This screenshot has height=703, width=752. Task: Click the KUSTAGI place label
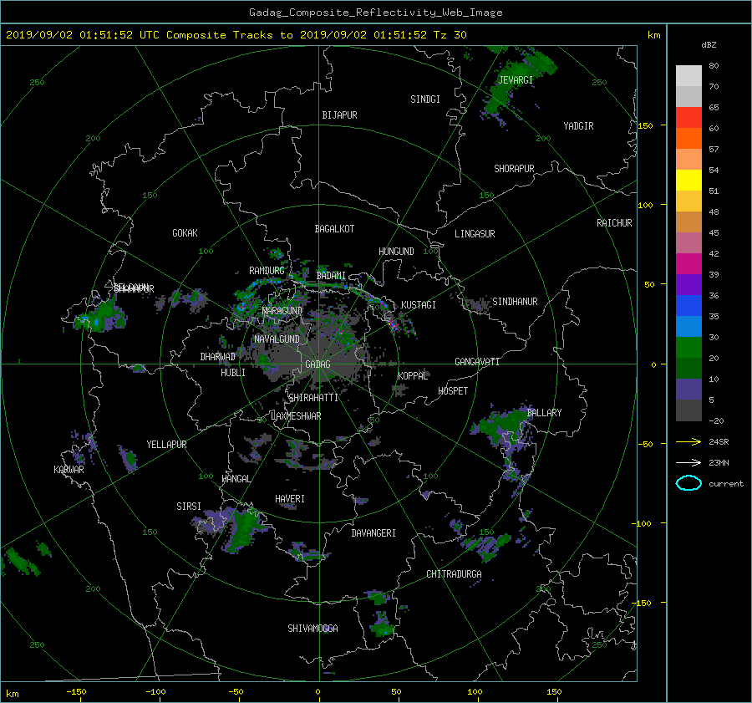419,305
